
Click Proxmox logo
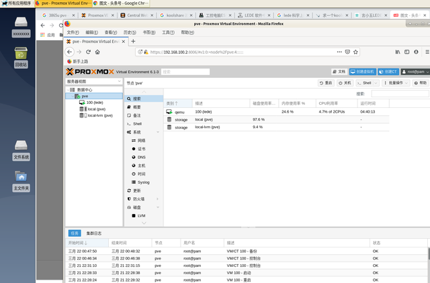tap(89, 72)
